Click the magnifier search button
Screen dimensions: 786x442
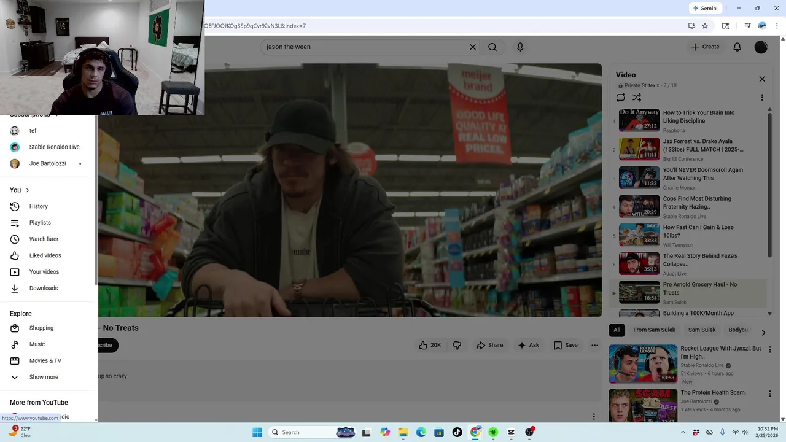click(492, 47)
